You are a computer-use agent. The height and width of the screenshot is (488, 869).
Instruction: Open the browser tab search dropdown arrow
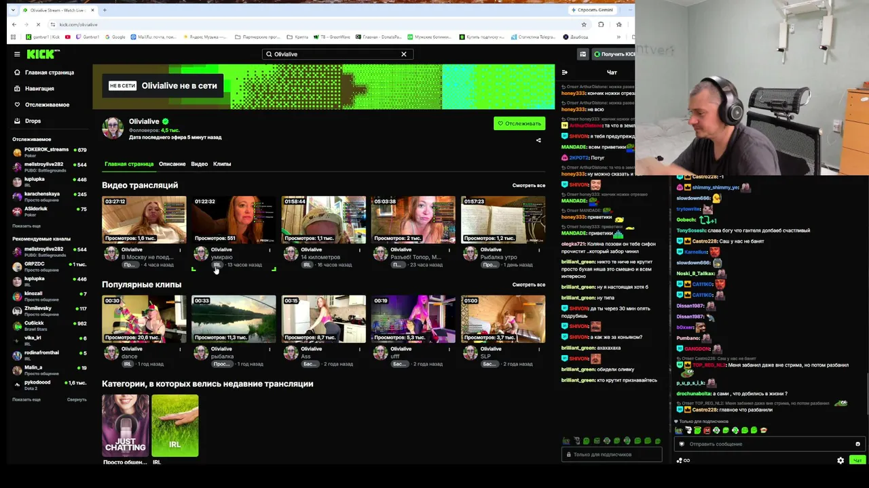(13, 10)
